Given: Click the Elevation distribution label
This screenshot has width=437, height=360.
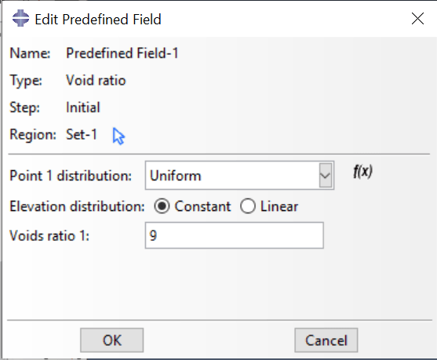Looking at the screenshot, I should [77, 206].
